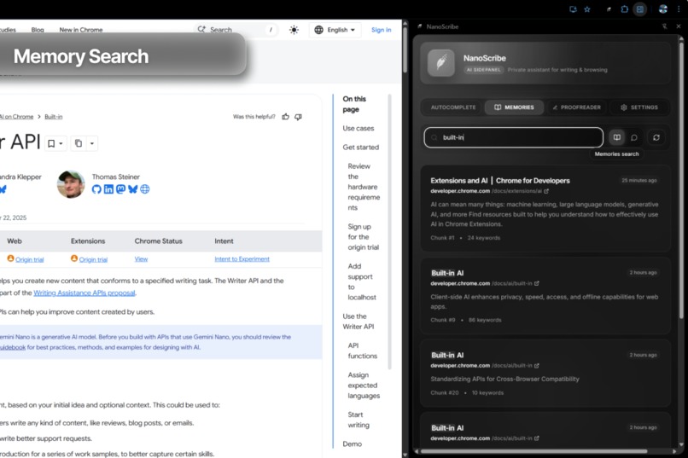Focus the memories search field containing built-in
The height and width of the screenshot is (458, 688).
click(x=513, y=137)
